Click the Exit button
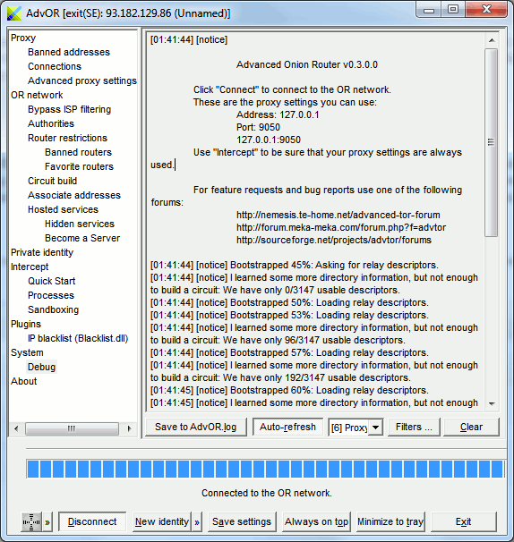 click(x=464, y=521)
